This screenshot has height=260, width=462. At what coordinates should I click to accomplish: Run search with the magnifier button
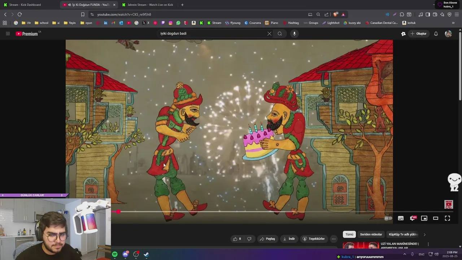pyautogui.click(x=280, y=34)
